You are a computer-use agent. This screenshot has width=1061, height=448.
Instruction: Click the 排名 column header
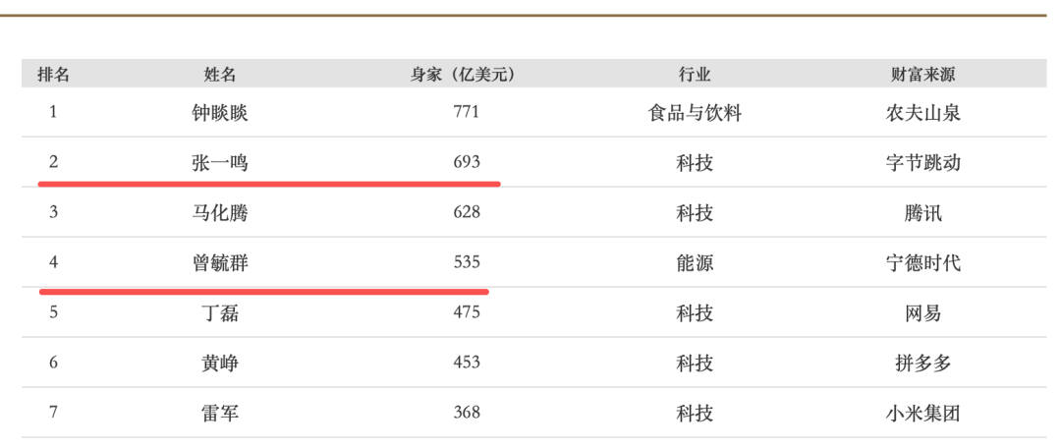pyautogui.click(x=53, y=75)
